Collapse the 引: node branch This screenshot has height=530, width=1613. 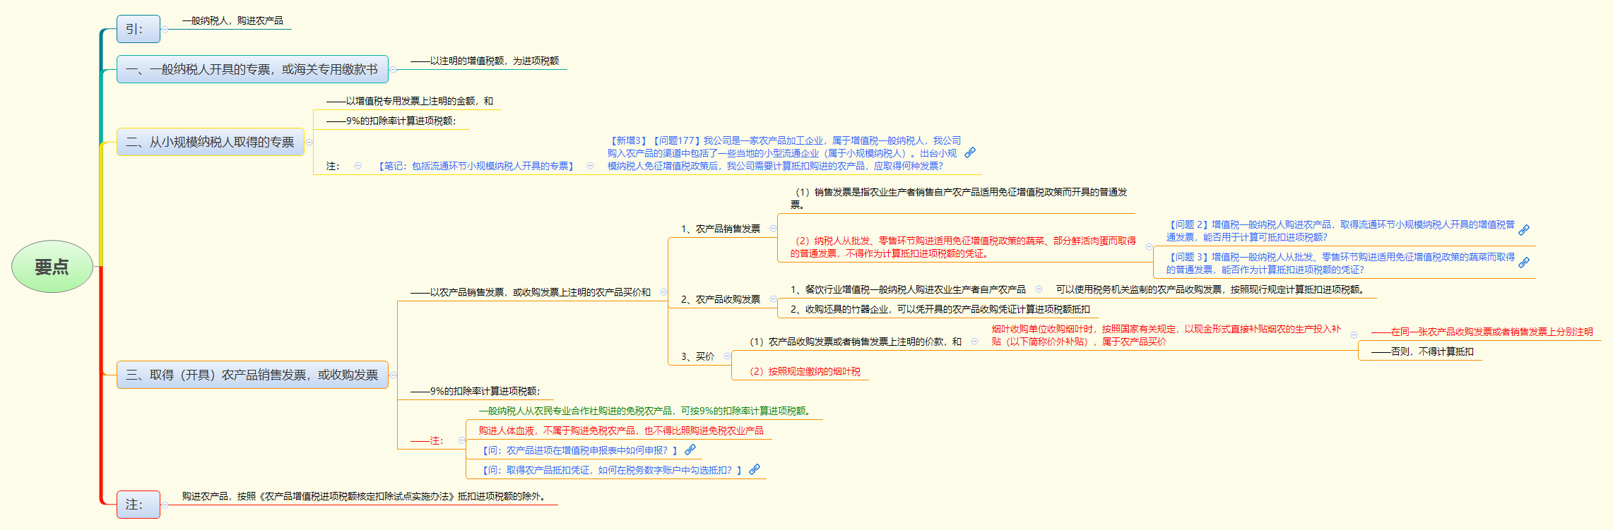point(165,30)
